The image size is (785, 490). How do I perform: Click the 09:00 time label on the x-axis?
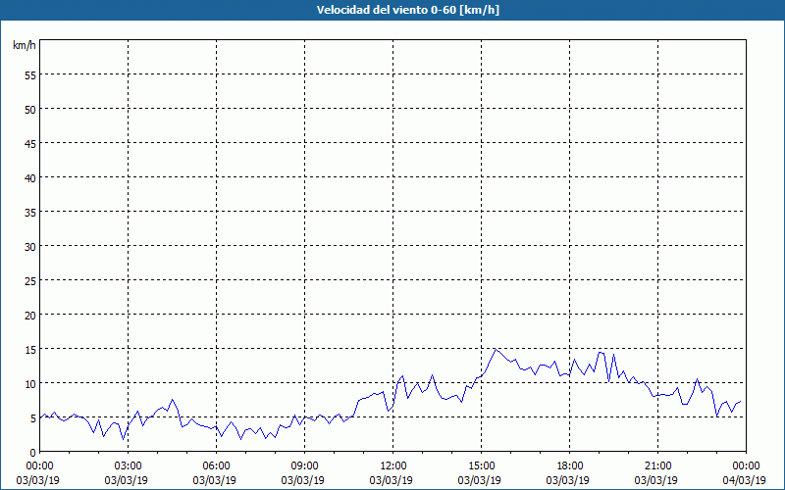(x=304, y=466)
